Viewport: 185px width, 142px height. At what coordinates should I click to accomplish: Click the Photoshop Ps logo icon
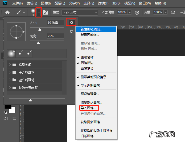5,3
